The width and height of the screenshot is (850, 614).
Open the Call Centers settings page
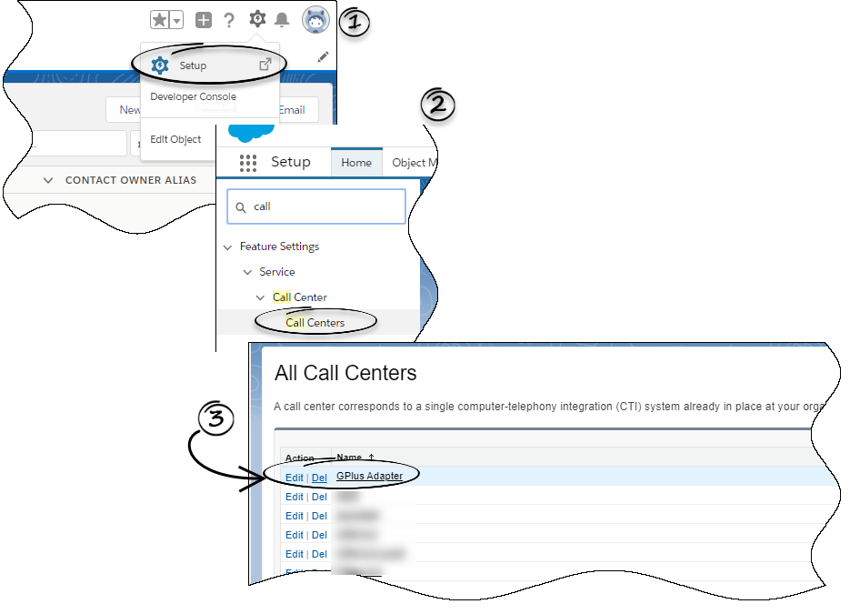coord(315,322)
